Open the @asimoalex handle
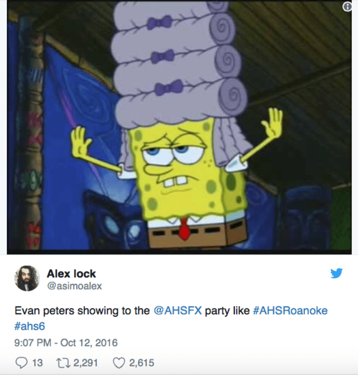 pos(75,286)
